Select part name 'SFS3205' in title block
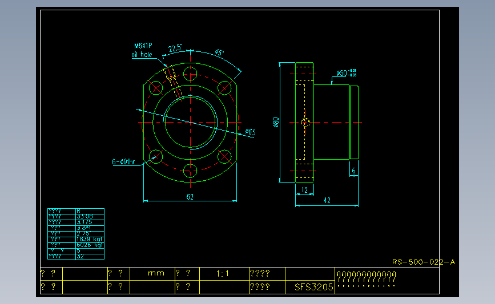This screenshot has height=304, width=495. point(313,287)
